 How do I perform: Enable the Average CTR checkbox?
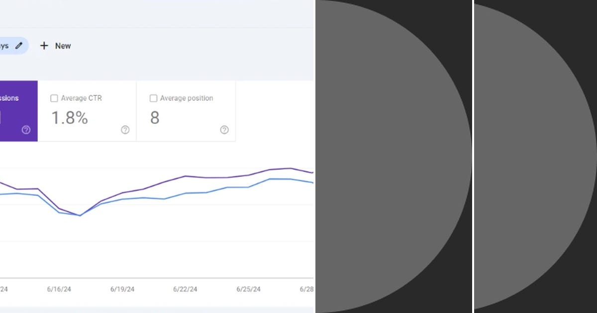coord(54,98)
